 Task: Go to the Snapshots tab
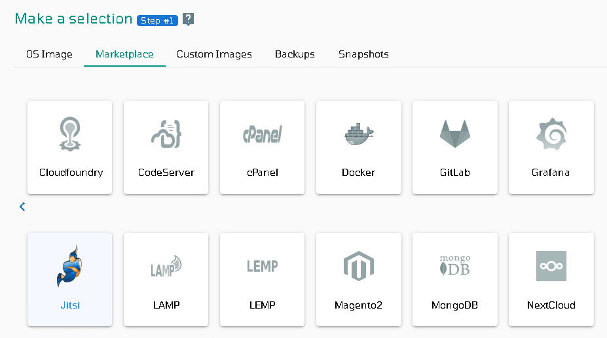click(x=363, y=54)
